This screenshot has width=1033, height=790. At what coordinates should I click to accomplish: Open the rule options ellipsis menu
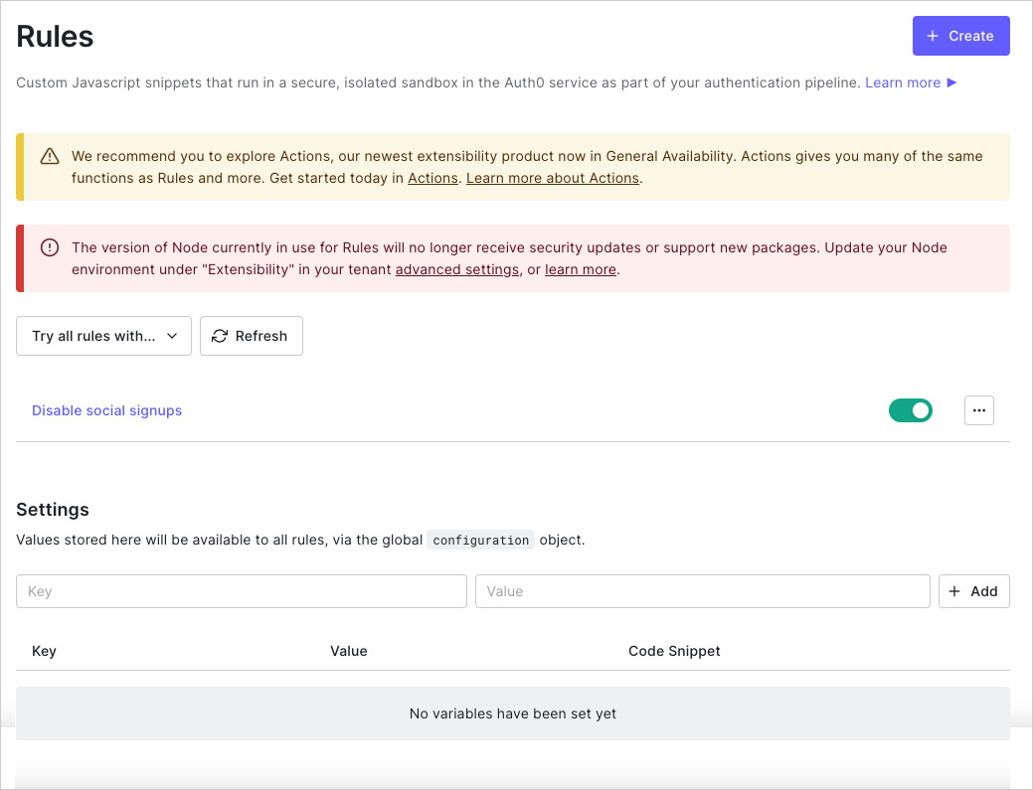tap(978, 410)
